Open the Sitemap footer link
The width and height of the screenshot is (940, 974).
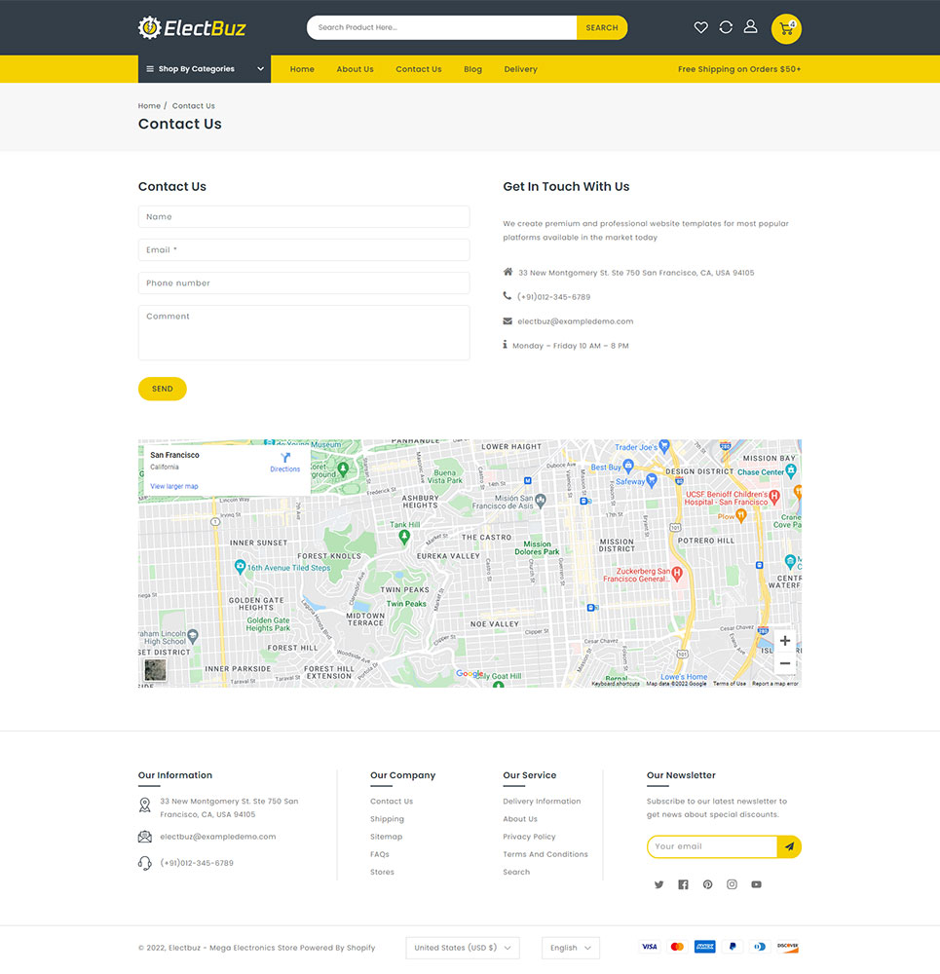pyautogui.click(x=387, y=837)
